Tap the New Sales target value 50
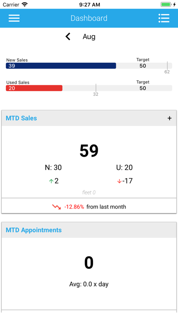This screenshot has height=317, width=178. (143, 66)
